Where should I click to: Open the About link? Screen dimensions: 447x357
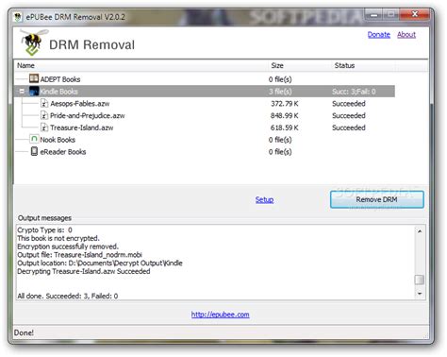pyautogui.click(x=406, y=35)
